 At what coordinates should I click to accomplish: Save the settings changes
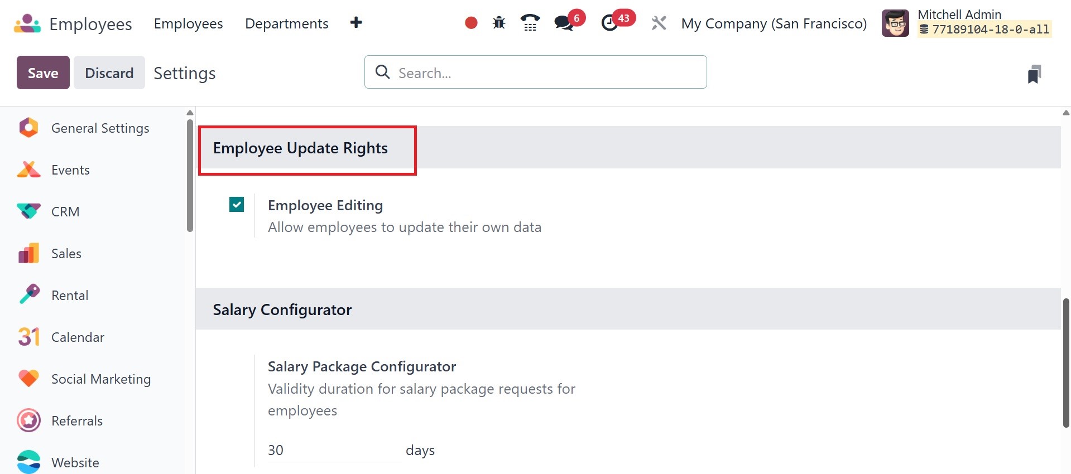tap(43, 72)
